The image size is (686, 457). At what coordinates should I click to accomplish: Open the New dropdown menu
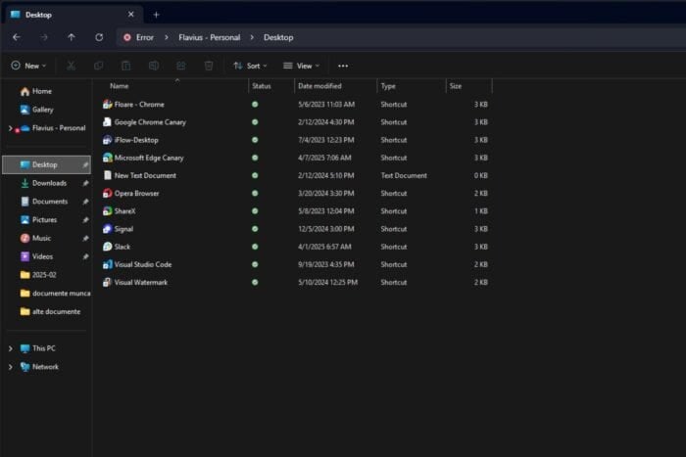coord(29,66)
